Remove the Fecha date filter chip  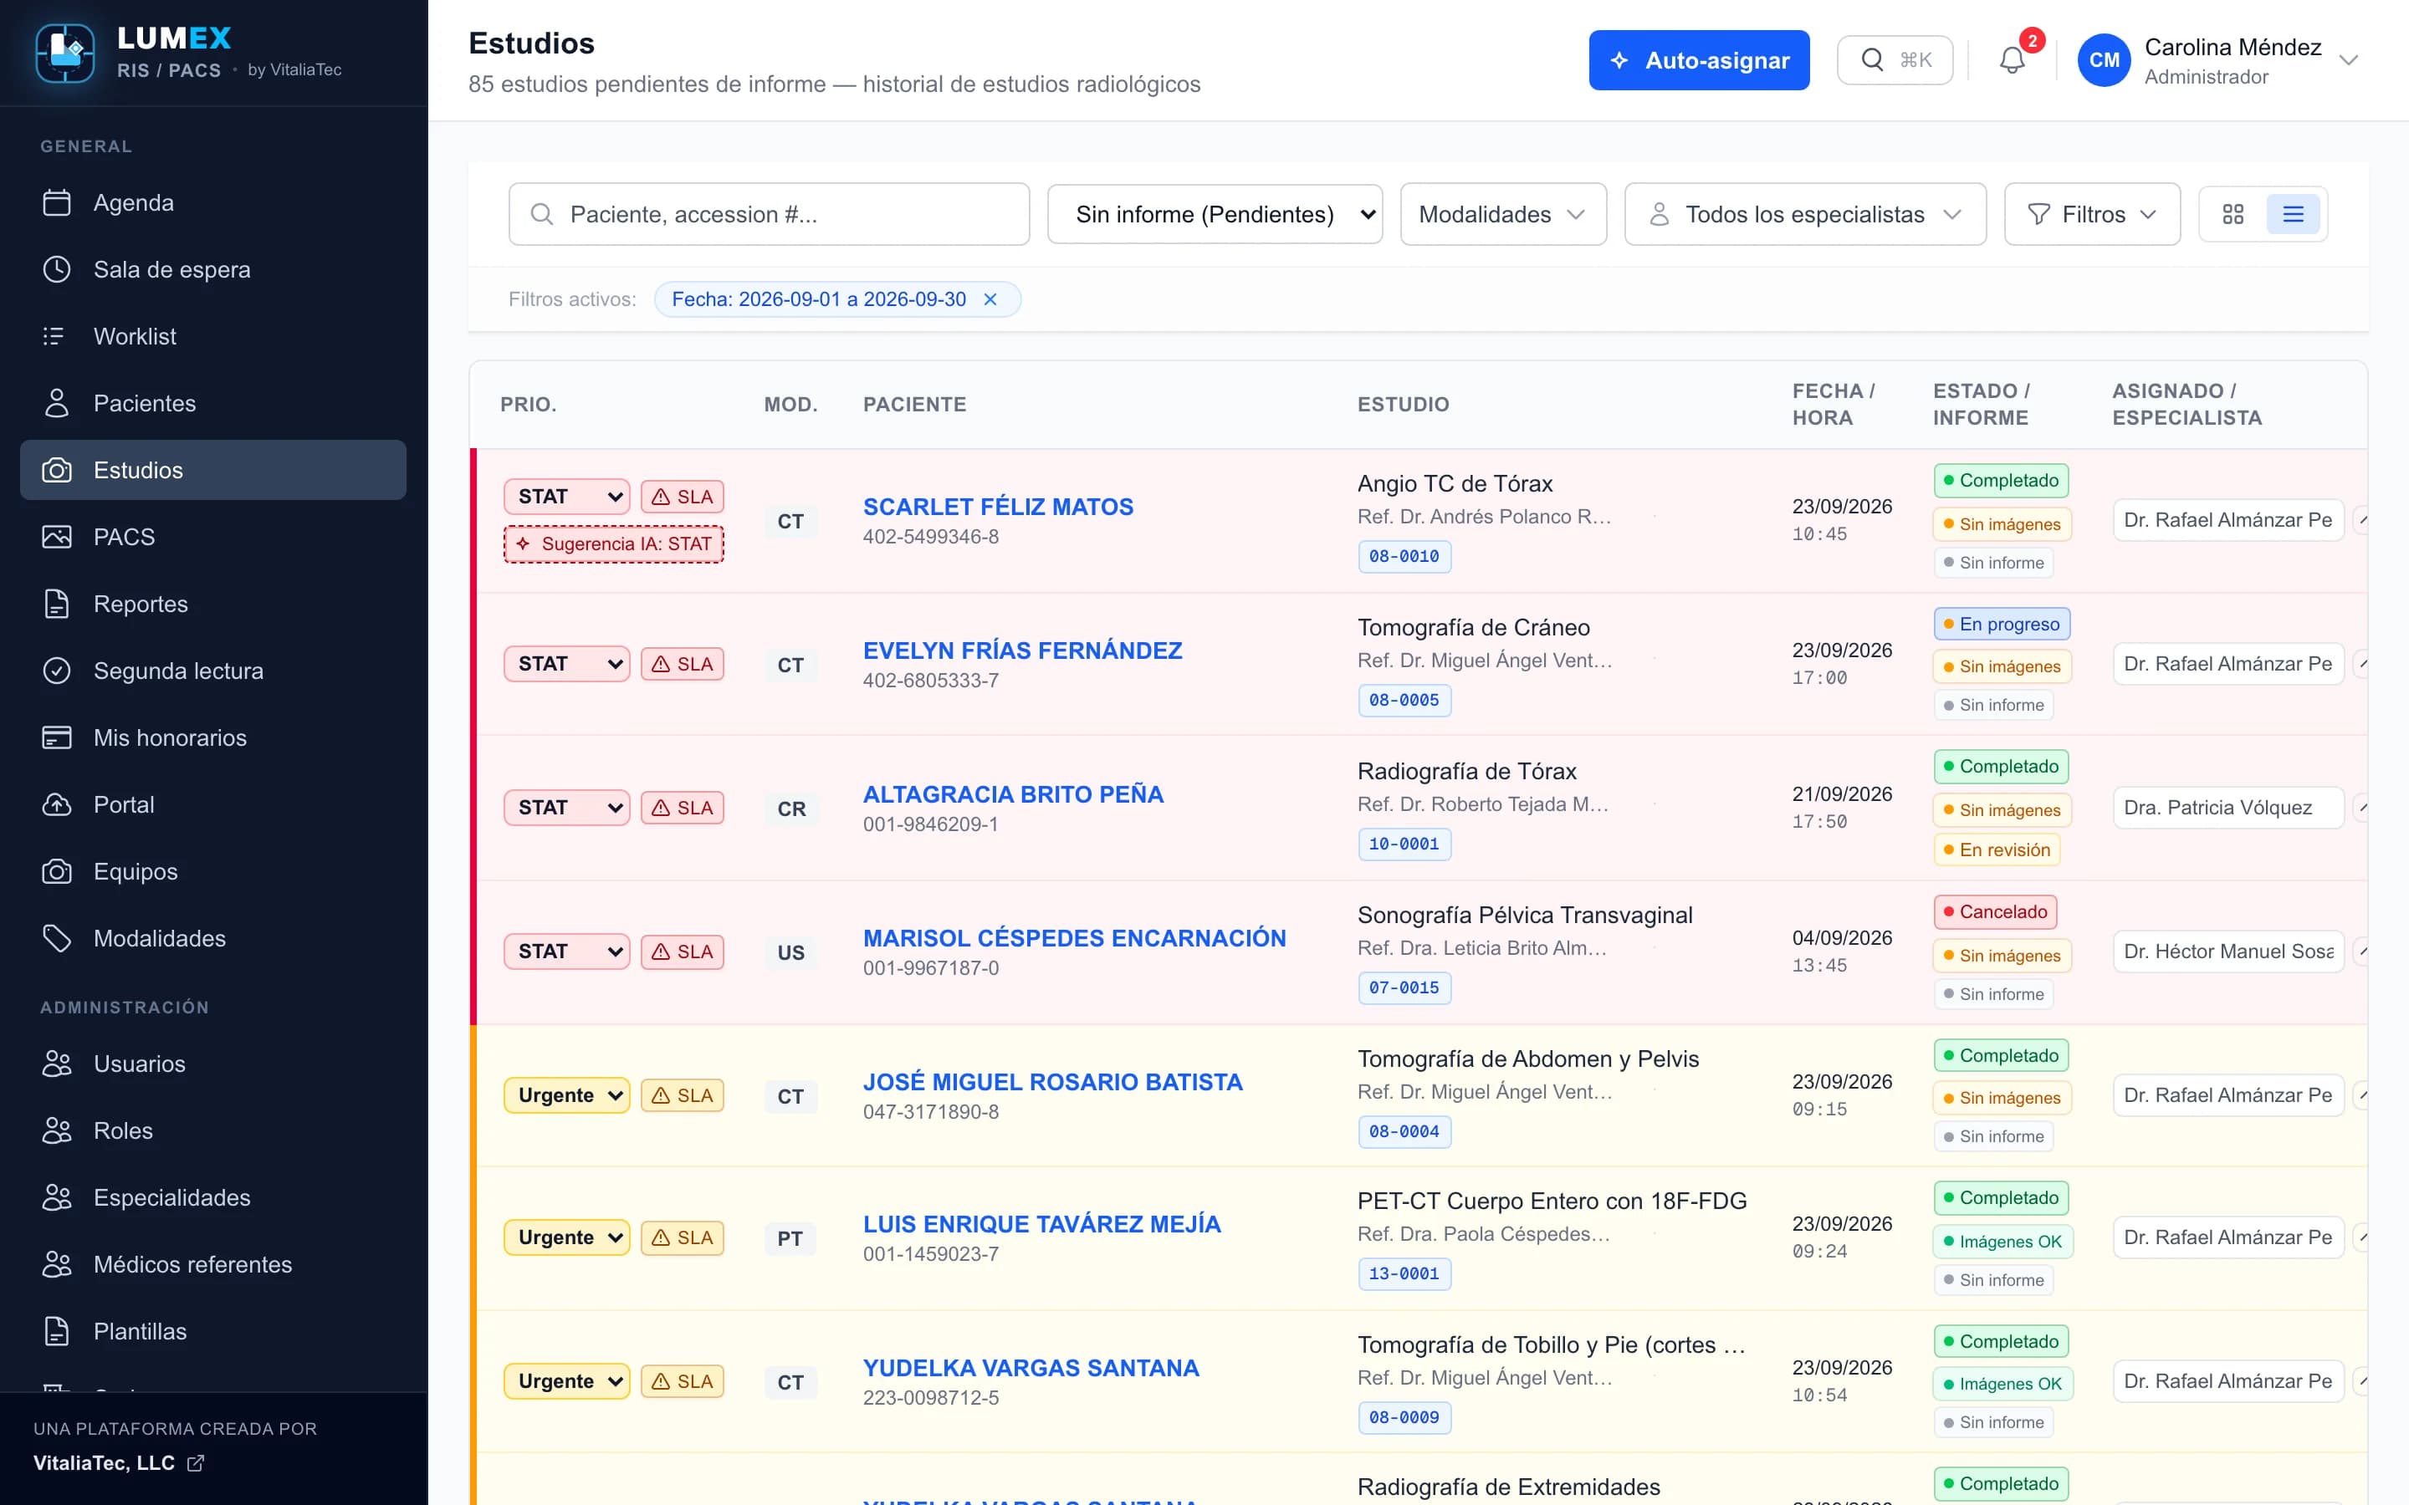990,299
